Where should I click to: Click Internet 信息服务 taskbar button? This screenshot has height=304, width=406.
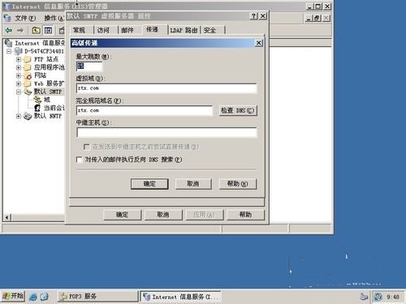click(180, 297)
